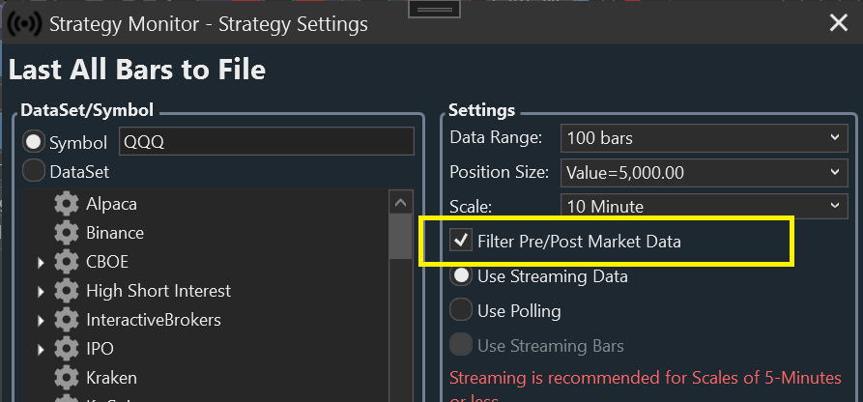863x402 pixels.
Task: Choose the DataSet radio option
Action: point(35,172)
